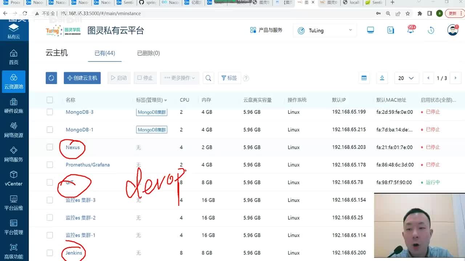This screenshot has width=465, height=261.
Task: Open the document icon in header
Action: tap(391, 30)
